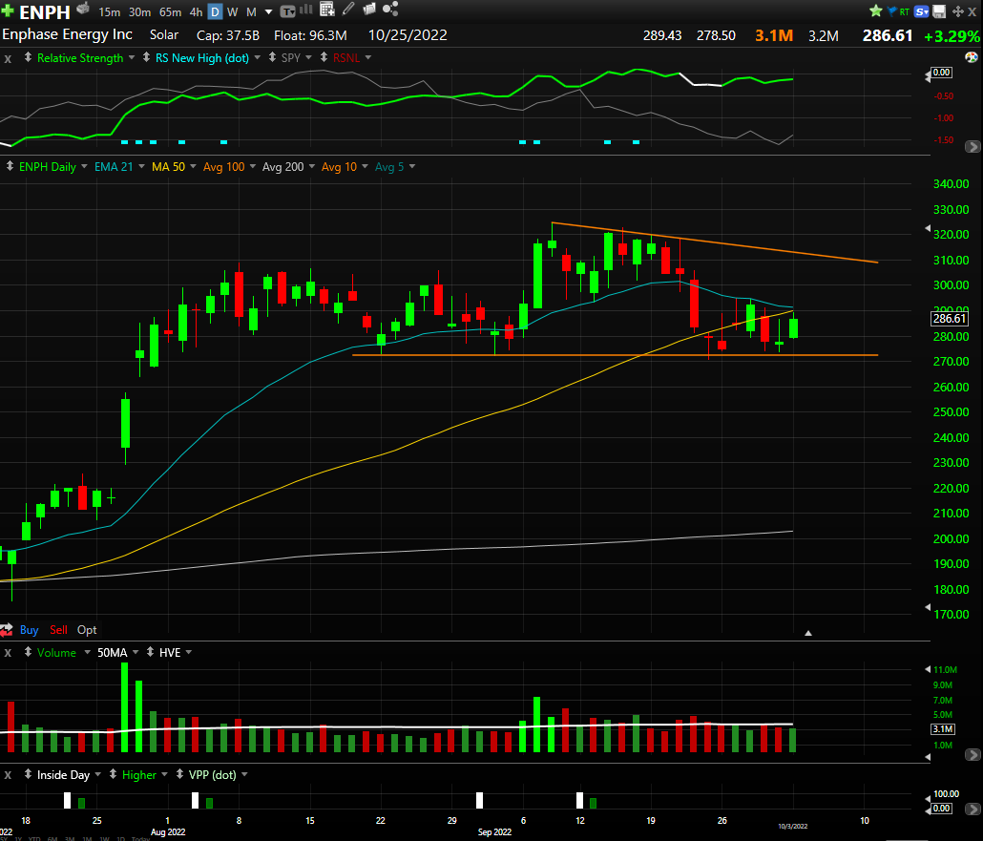Click the bar chart style icon

tap(306, 9)
